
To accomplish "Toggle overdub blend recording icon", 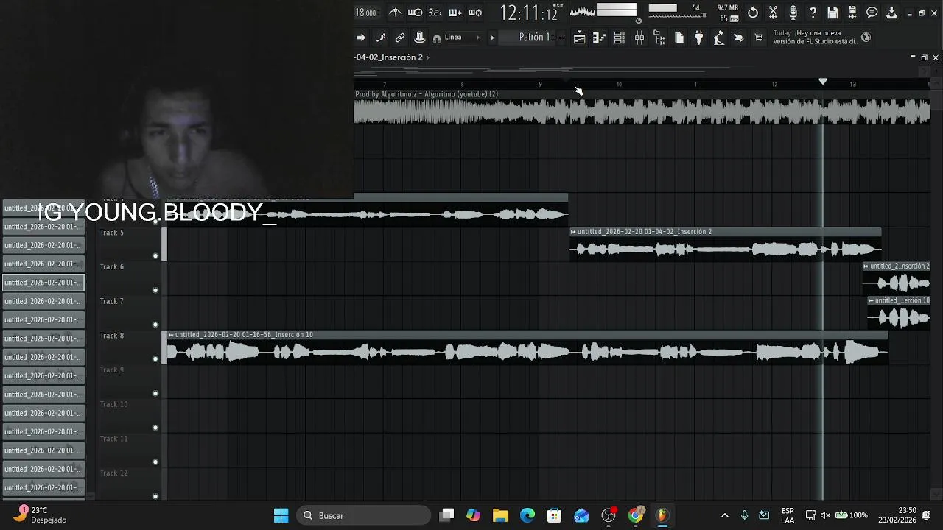I will (455, 13).
